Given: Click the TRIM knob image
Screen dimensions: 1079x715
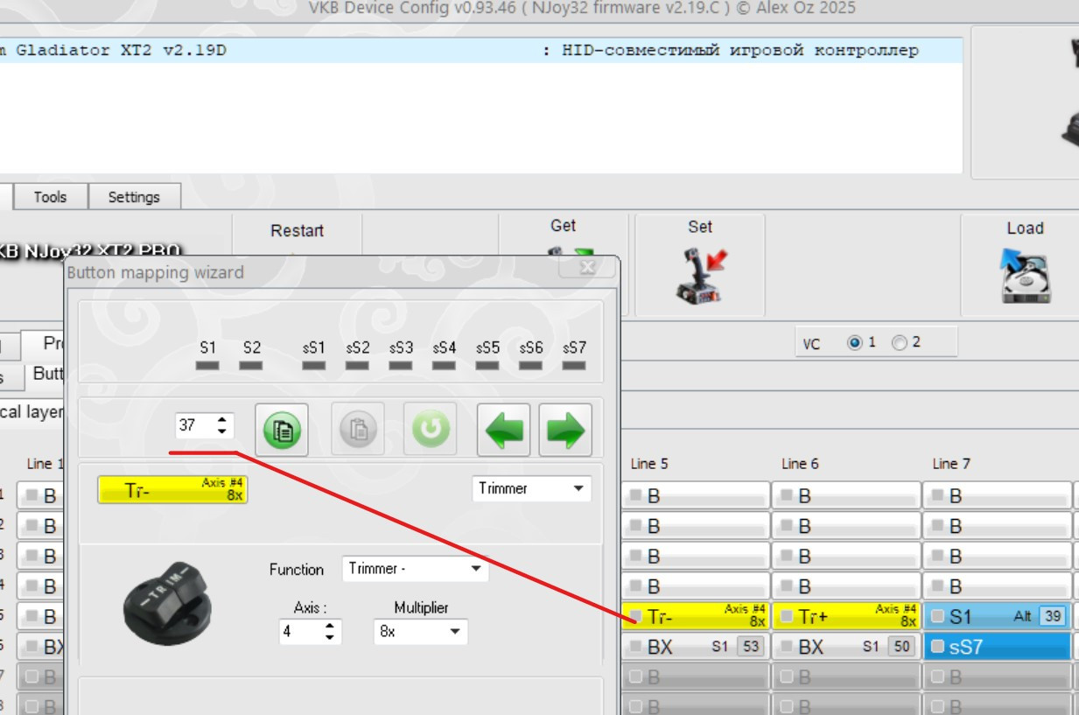Looking at the screenshot, I should pos(166,602).
